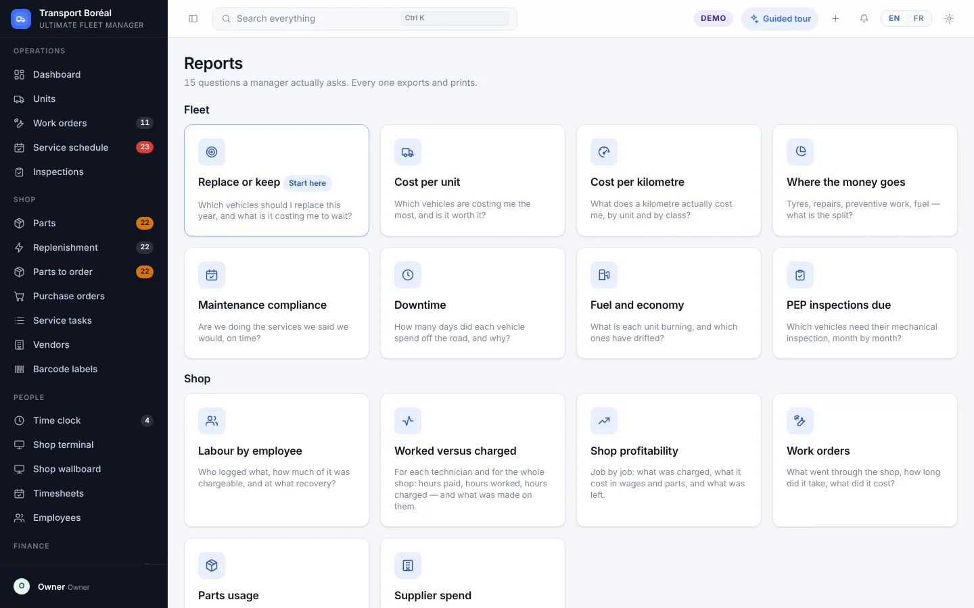Click the Service schedule 23 count badge

pos(145,147)
